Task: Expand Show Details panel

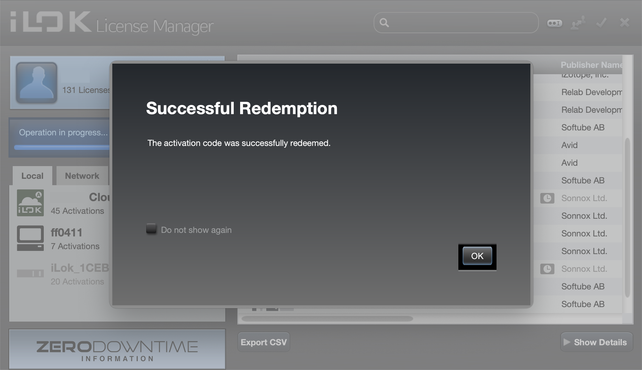Action: [596, 342]
